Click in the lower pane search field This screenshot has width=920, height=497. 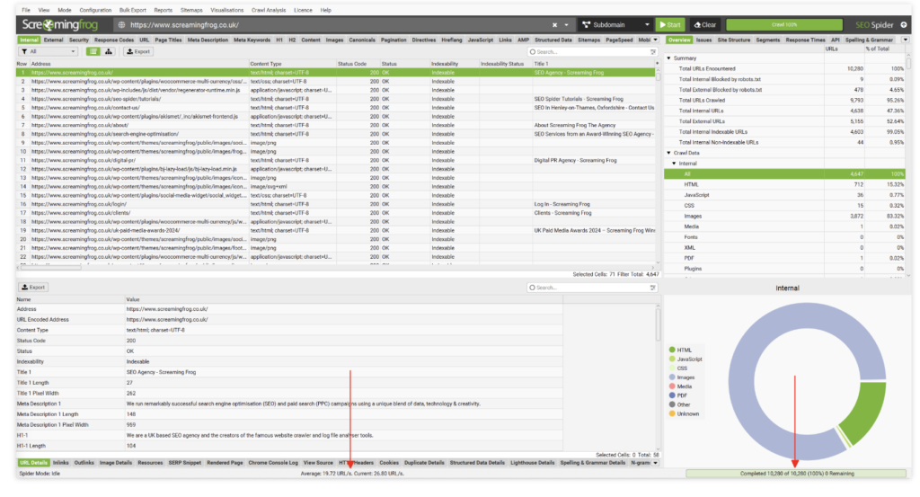[x=591, y=288]
